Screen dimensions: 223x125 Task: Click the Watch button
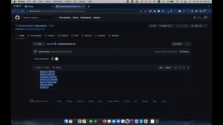pyautogui.click(x=165, y=26)
